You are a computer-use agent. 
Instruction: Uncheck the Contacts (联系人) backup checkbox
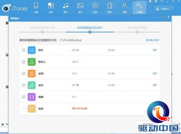tap(24, 62)
